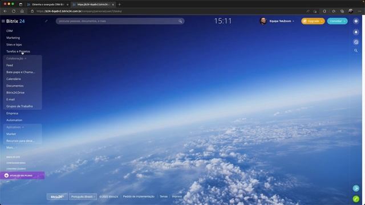The image size is (365, 205).
Task: Click the Bitrix24 footer button
Action: pos(57,196)
